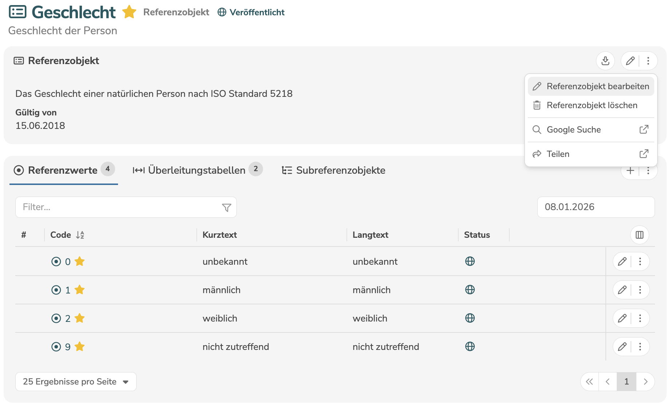This screenshot has width=671, height=410.
Task: Unfavorite code 9 via its star
Action: pos(79,347)
